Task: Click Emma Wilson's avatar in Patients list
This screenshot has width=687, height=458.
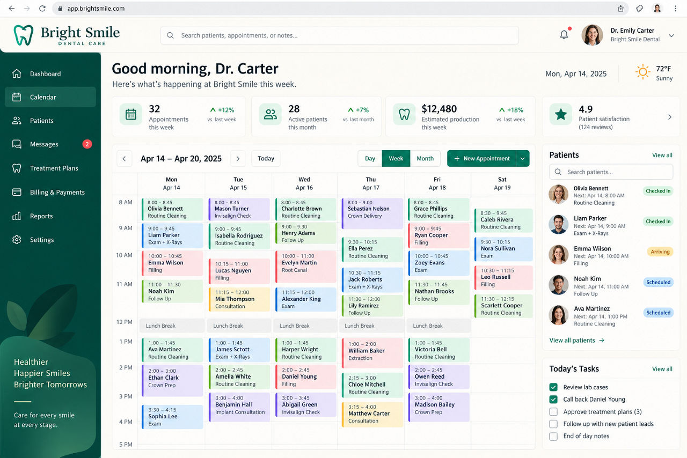Action: pos(559,255)
